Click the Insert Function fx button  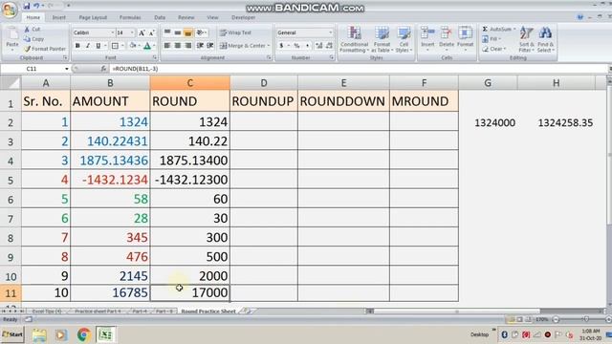pyautogui.click(x=103, y=69)
